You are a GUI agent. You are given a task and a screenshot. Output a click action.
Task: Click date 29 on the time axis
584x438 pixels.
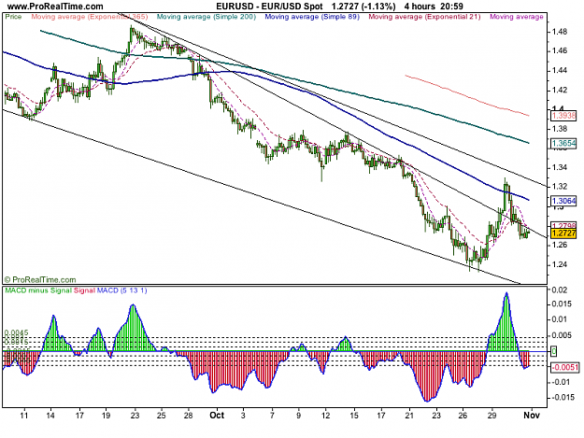(492, 416)
